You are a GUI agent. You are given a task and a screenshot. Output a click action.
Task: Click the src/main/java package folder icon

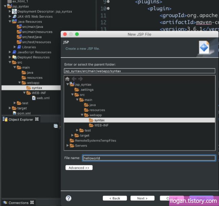[19, 27]
